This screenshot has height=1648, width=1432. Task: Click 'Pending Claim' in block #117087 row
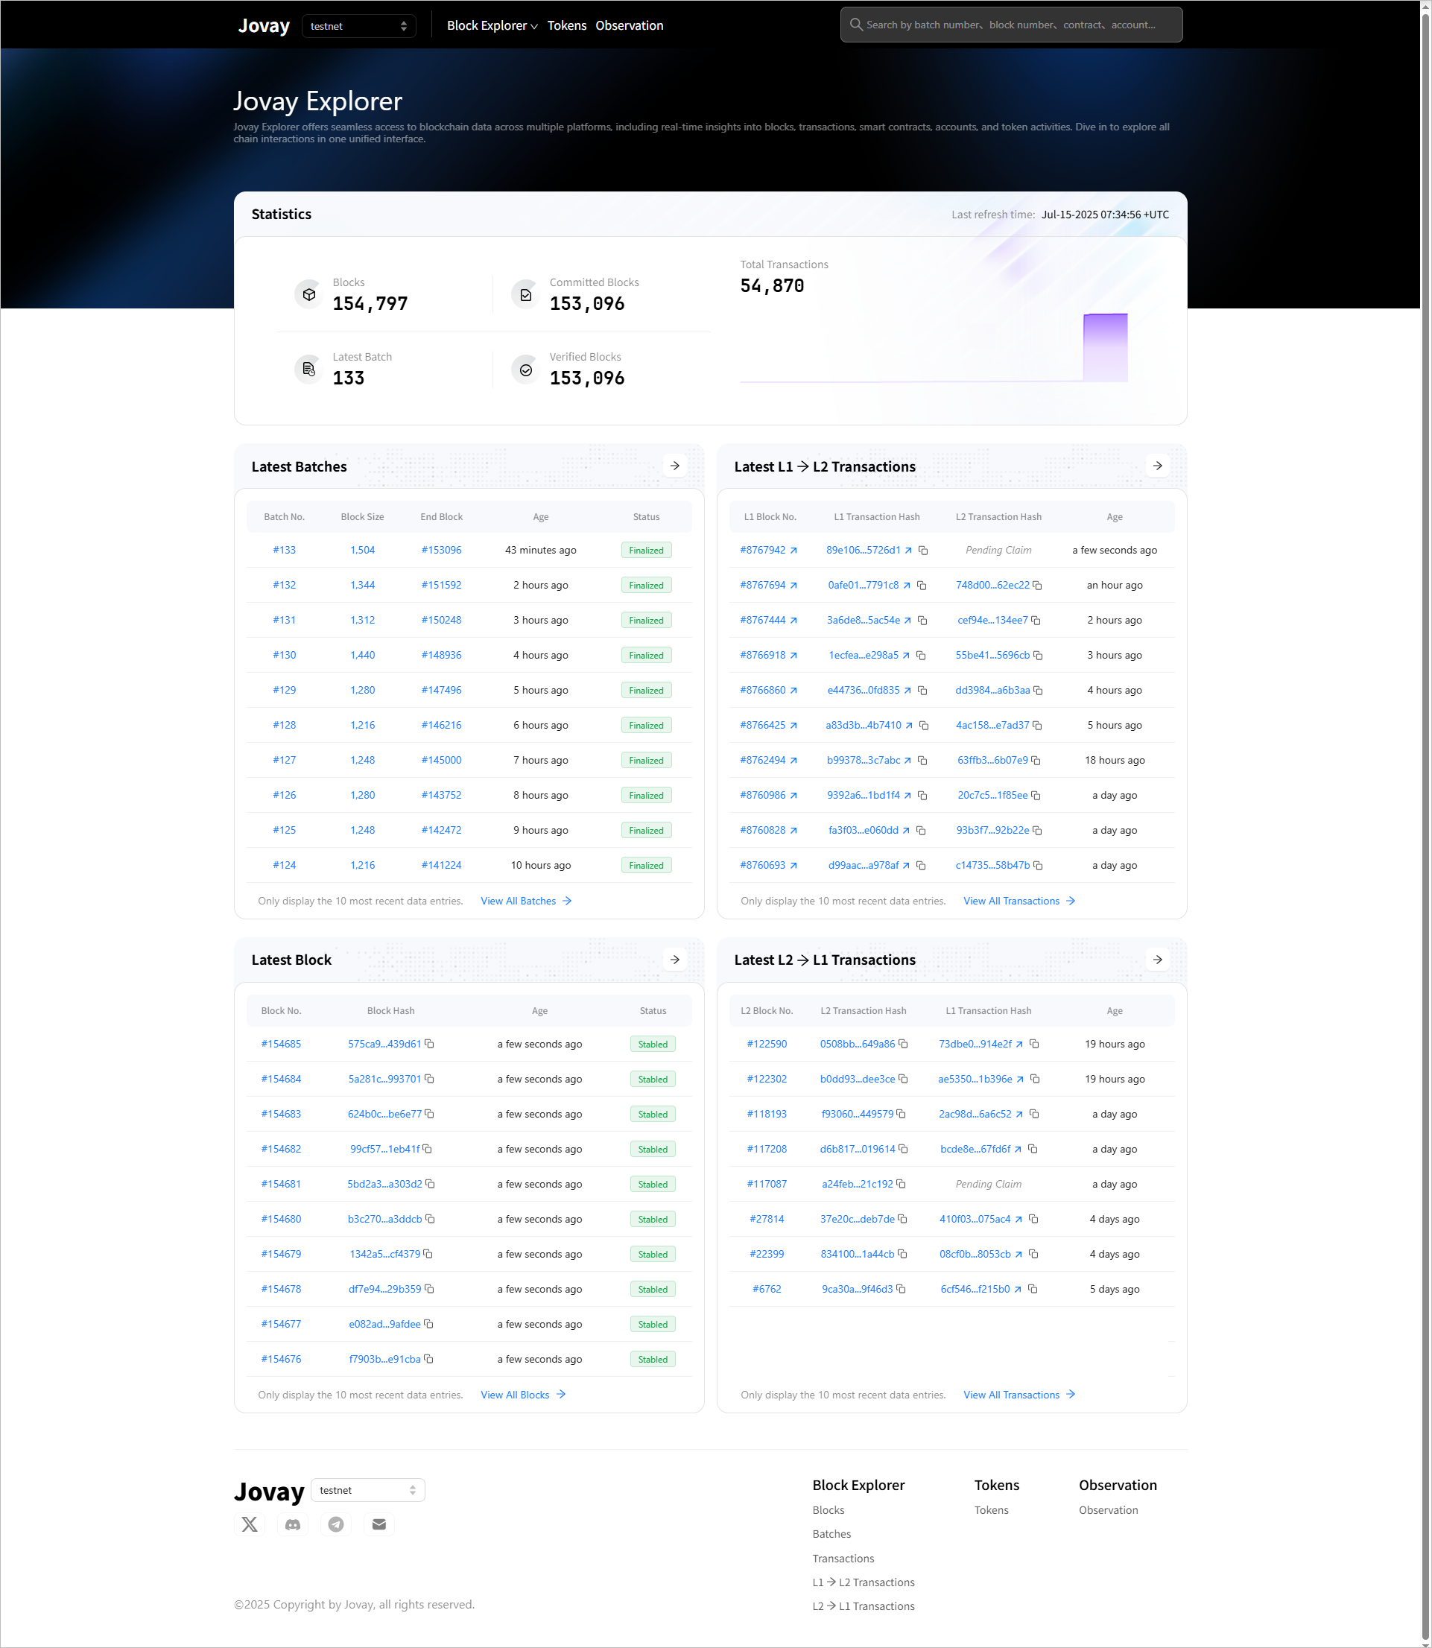click(x=989, y=1184)
